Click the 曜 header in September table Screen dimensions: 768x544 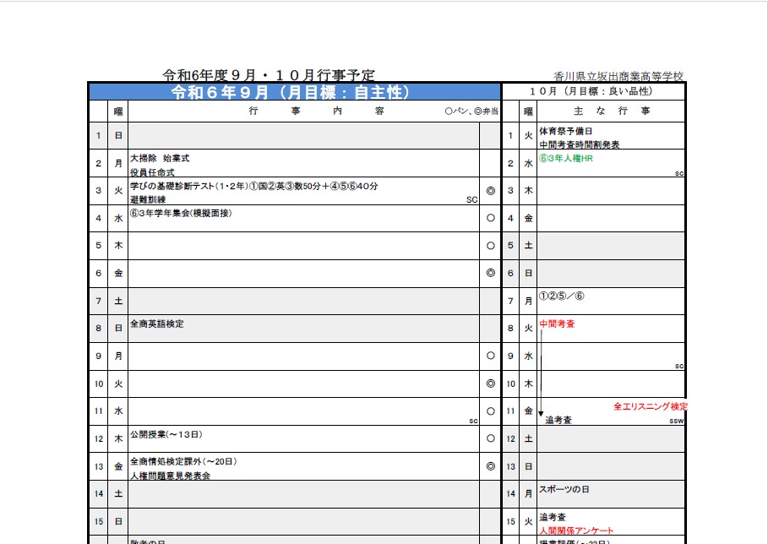pyautogui.click(x=118, y=112)
